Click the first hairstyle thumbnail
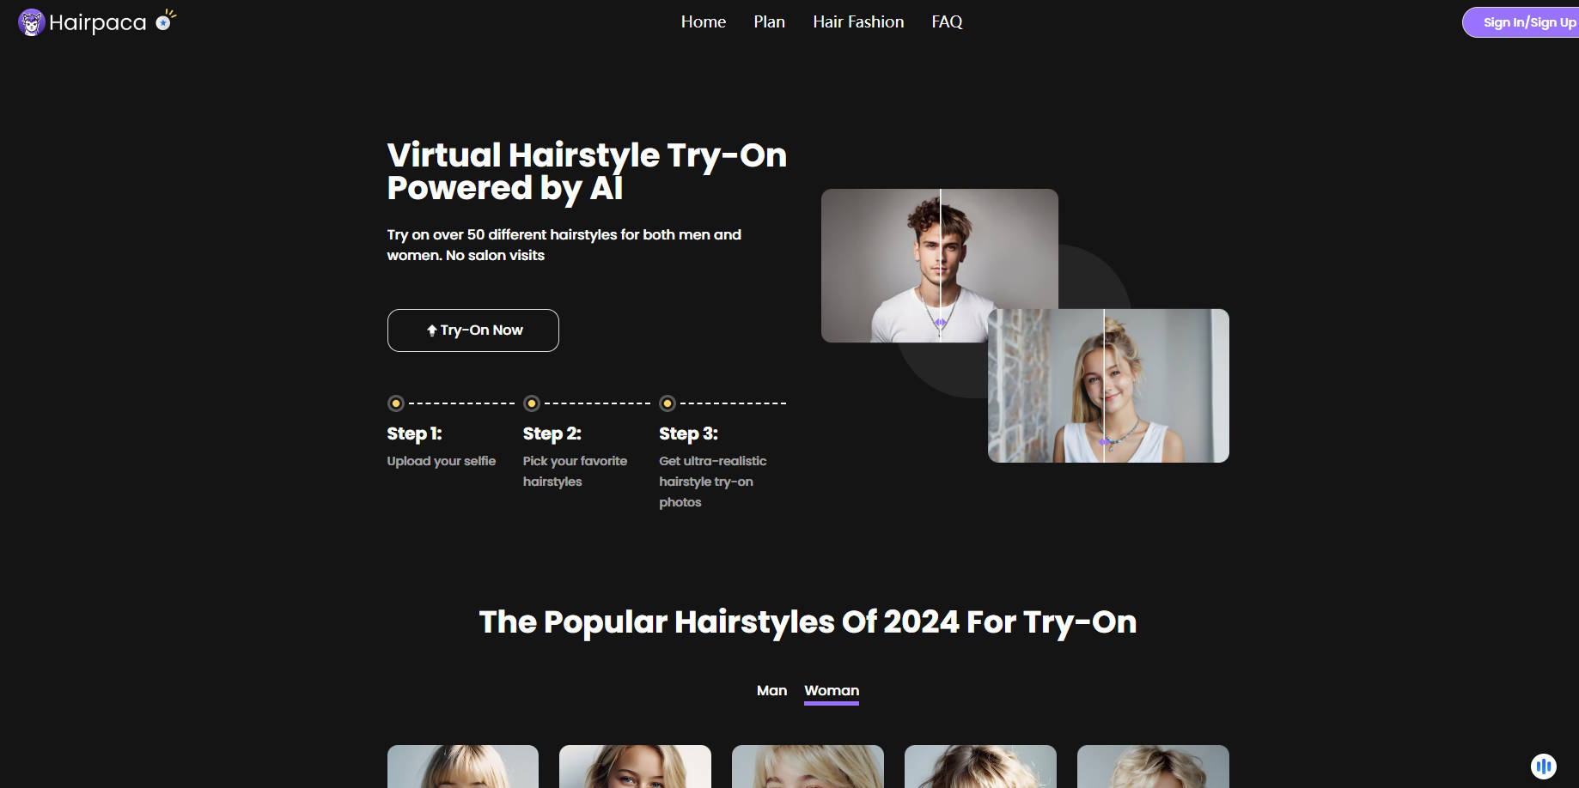Screen dimensions: 1579x788 point(462,767)
